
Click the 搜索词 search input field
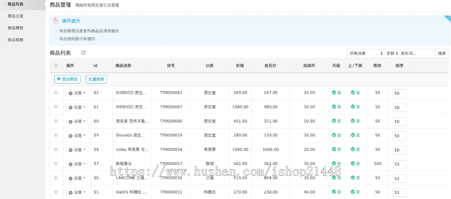(x=417, y=53)
